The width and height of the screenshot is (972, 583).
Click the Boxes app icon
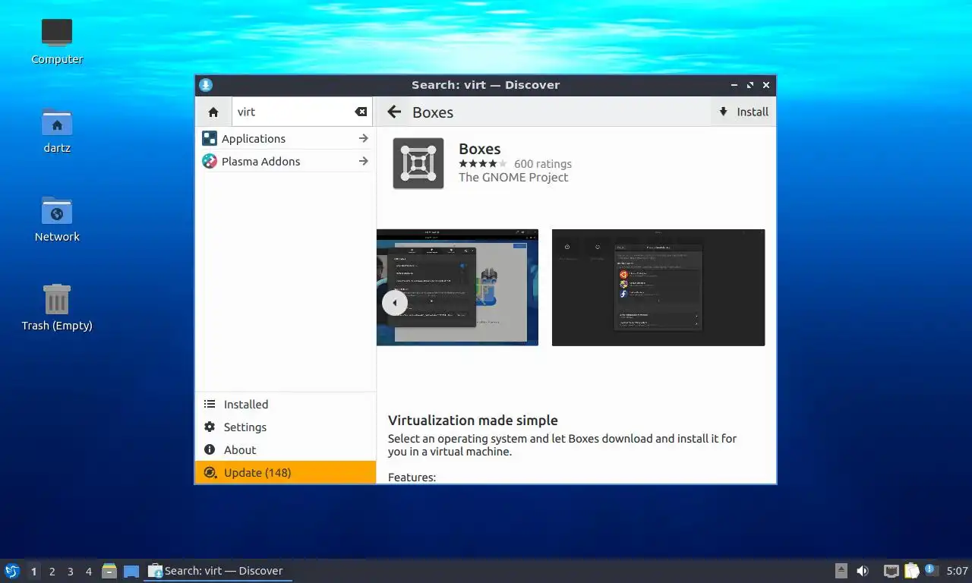click(x=418, y=163)
